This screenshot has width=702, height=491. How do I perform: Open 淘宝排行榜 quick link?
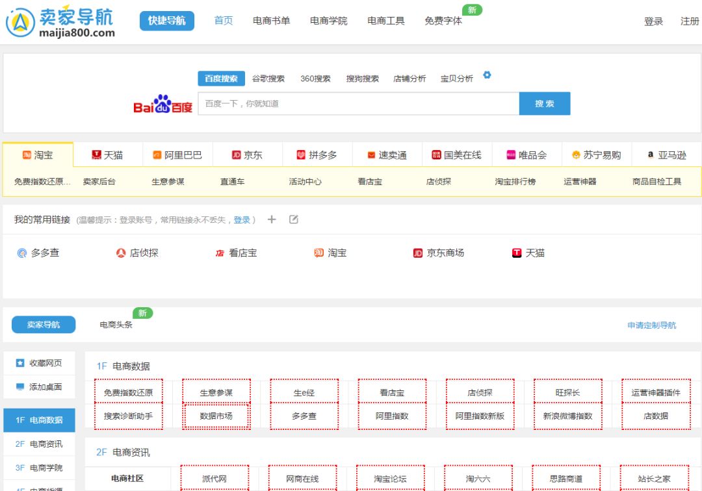pos(515,182)
